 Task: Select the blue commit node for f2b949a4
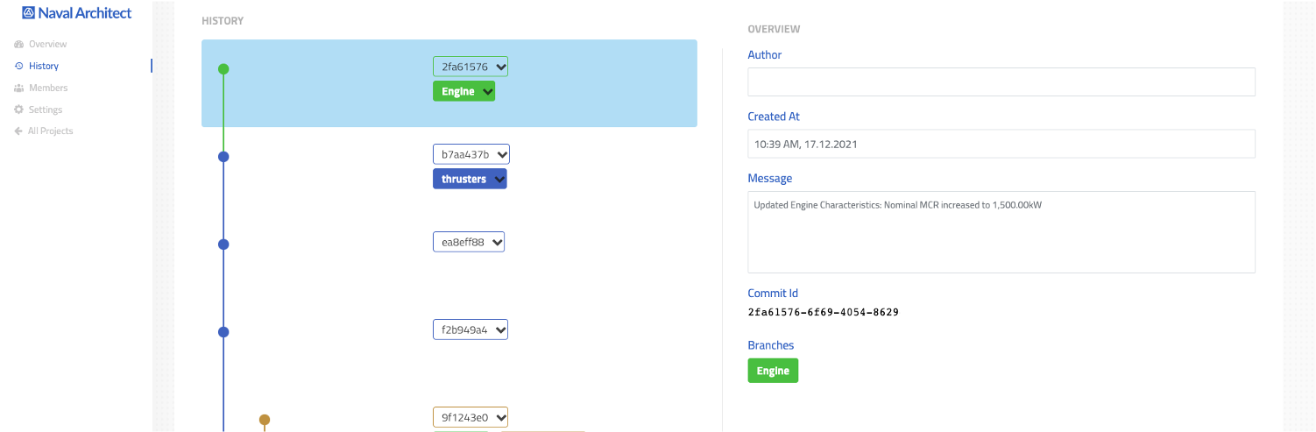click(x=223, y=332)
